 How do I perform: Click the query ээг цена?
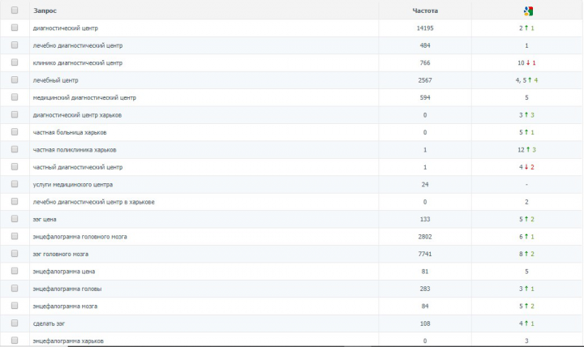click(x=45, y=219)
